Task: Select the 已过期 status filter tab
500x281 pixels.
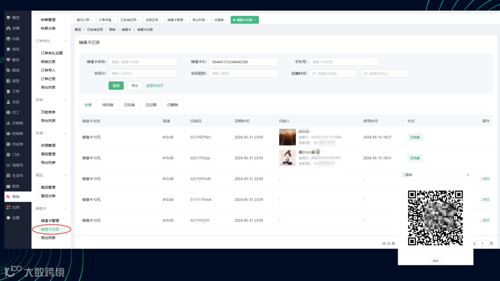Action: [151, 105]
